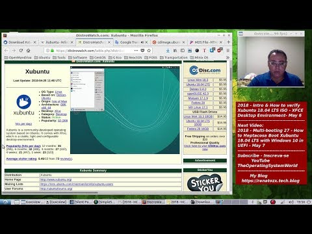Reload the DistroWatch page

pos(21,51)
